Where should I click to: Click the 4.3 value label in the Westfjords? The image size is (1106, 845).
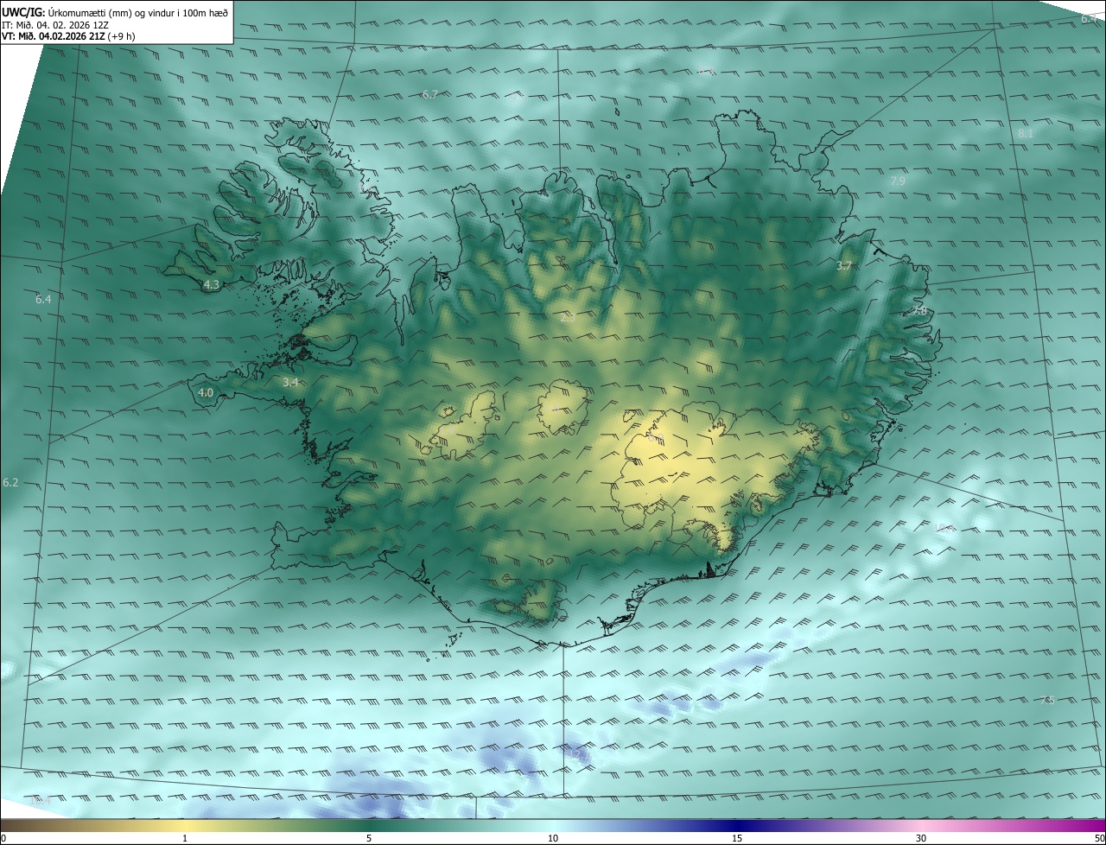(211, 284)
